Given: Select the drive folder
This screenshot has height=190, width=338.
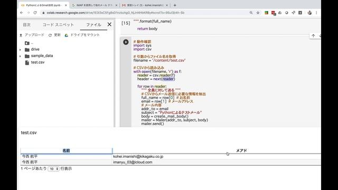Looking at the screenshot, I should coord(35,49).
